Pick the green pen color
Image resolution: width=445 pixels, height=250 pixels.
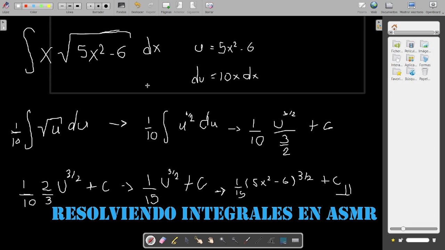click(41, 6)
